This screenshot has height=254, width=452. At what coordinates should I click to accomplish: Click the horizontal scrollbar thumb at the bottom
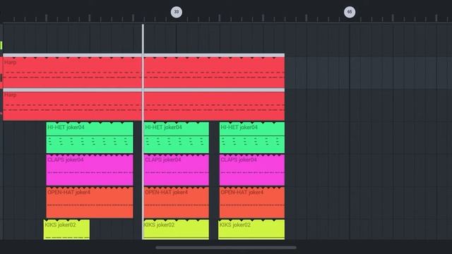coord(226,248)
